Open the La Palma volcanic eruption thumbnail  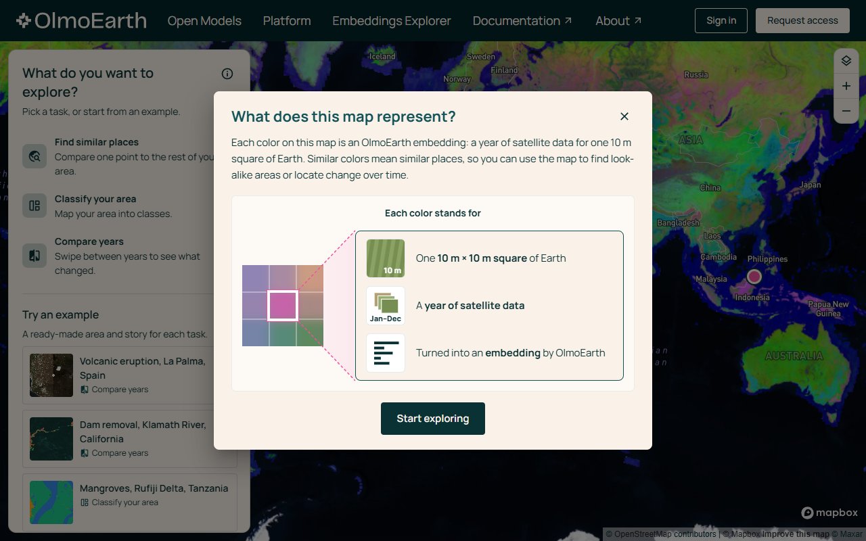click(x=51, y=375)
